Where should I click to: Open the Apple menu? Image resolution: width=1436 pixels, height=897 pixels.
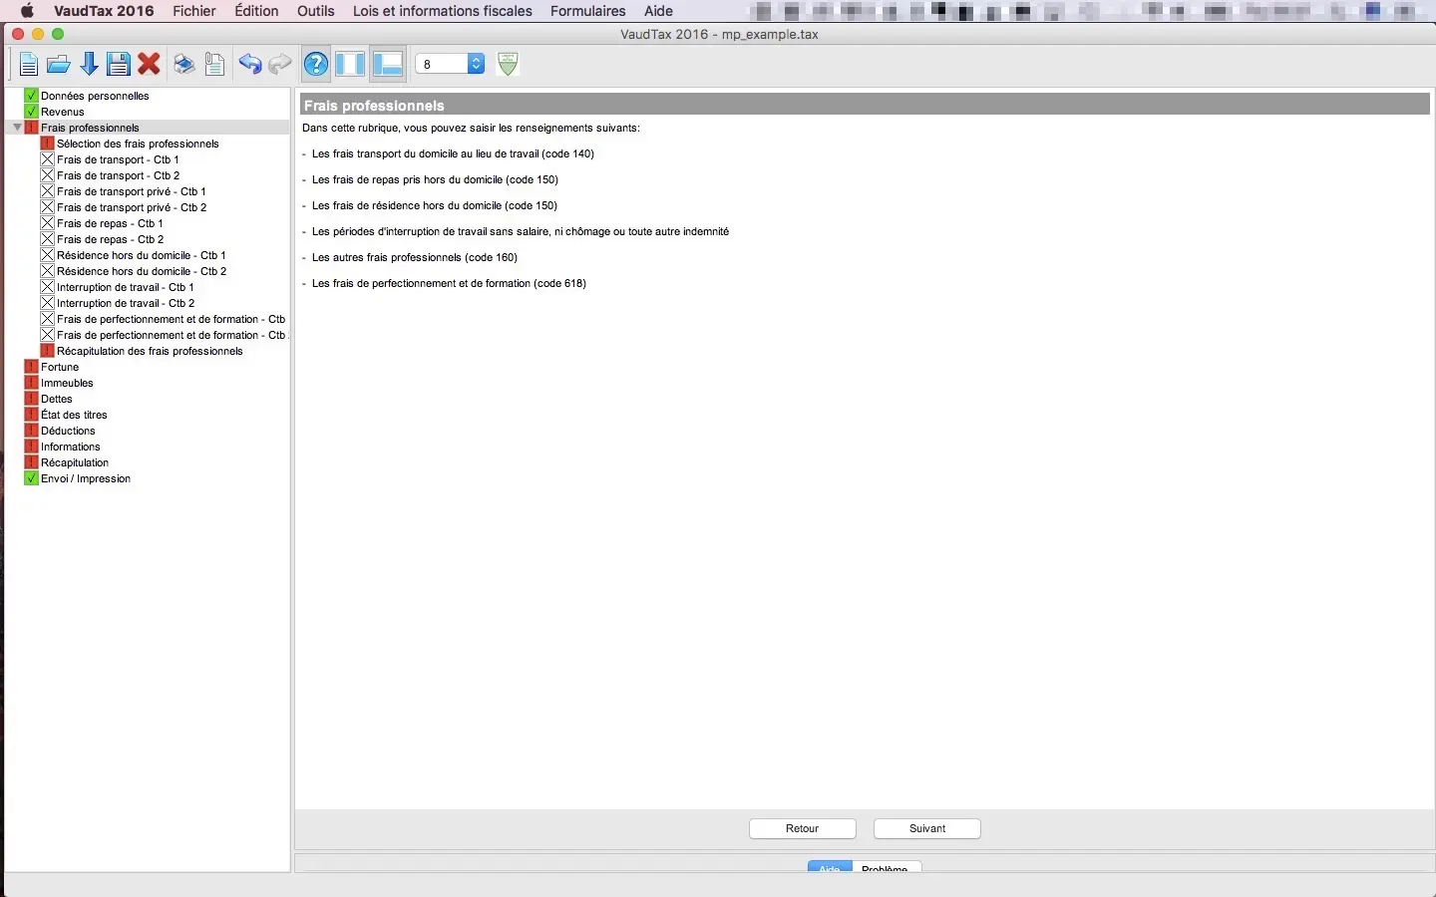pyautogui.click(x=27, y=11)
